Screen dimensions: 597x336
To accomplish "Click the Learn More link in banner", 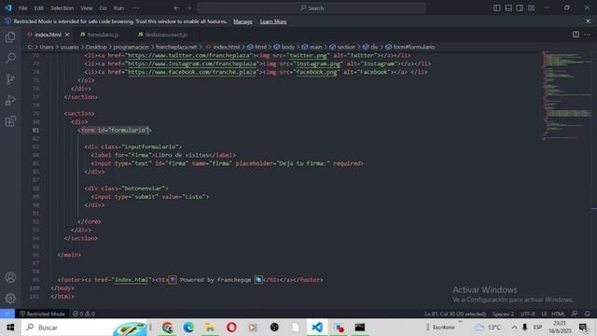I will [x=273, y=21].
